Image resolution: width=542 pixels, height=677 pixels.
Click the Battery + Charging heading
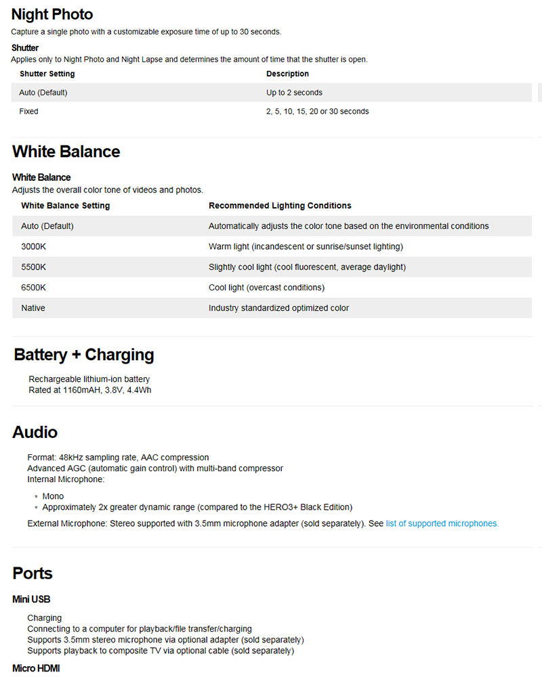click(84, 355)
